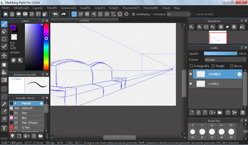Select the Bucket fill tool
This screenshot has height=145, width=248.
pyautogui.click(x=4, y=72)
